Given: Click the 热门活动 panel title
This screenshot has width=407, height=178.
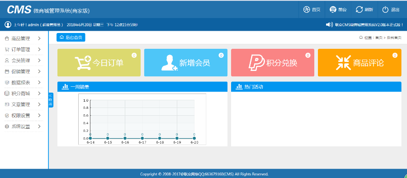Looking at the screenshot, I should [x=254, y=87].
